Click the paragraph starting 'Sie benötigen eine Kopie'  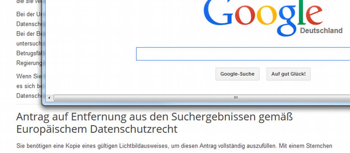click(x=174, y=146)
